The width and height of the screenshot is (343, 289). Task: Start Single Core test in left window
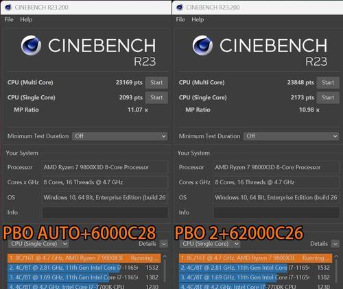[x=156, y=98]
